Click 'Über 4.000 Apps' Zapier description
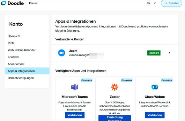 coord(115,108)
